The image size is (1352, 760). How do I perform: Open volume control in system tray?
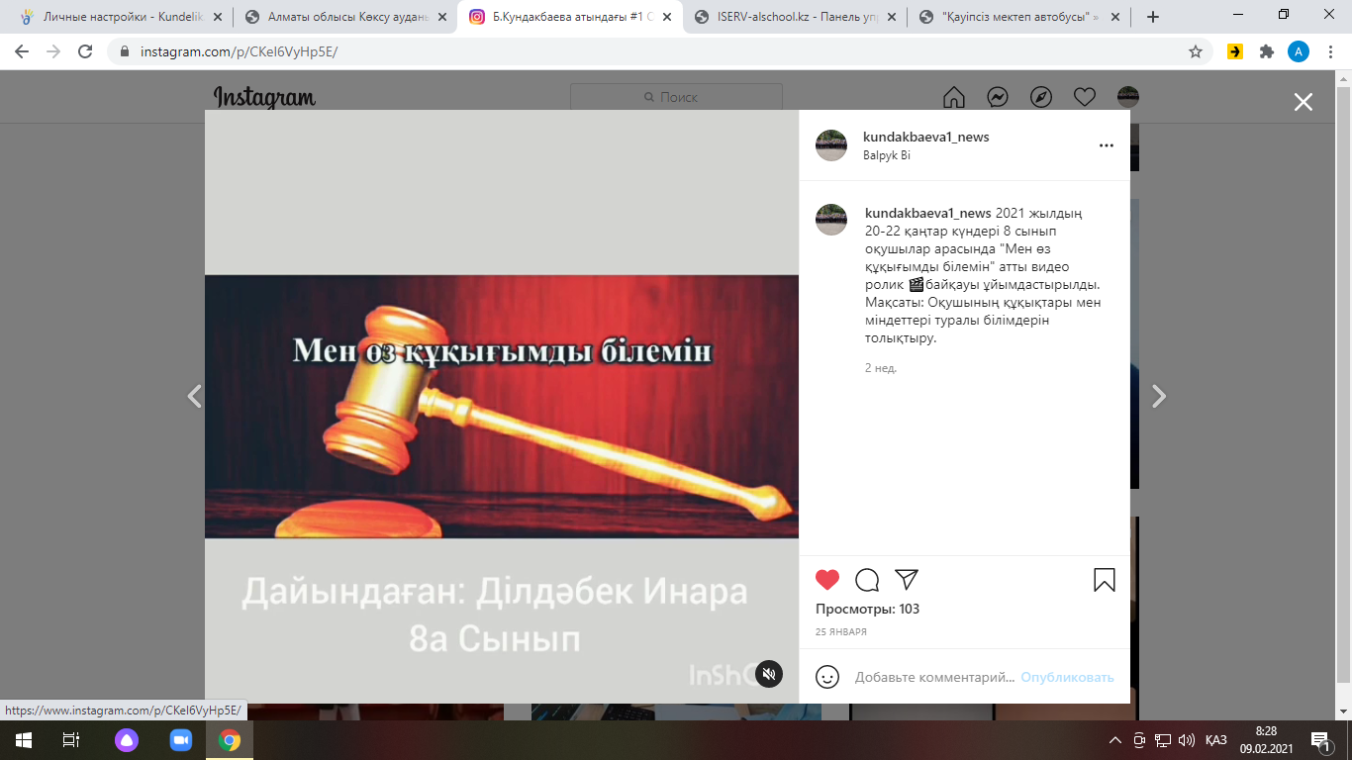pyautogui.click(x=1187, y=739)
